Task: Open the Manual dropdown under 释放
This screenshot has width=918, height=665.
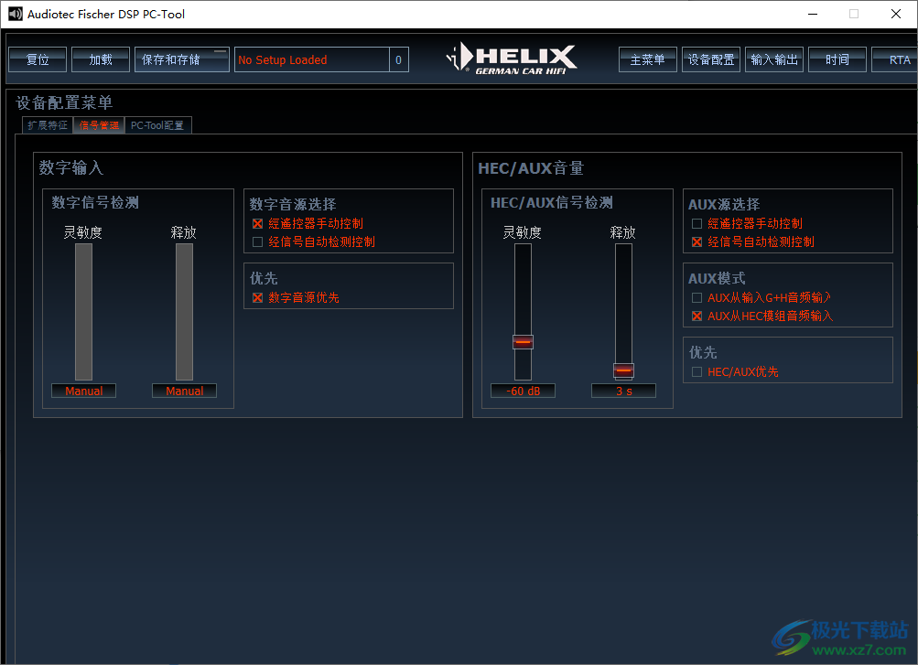Action: click(x=184, y=391)
